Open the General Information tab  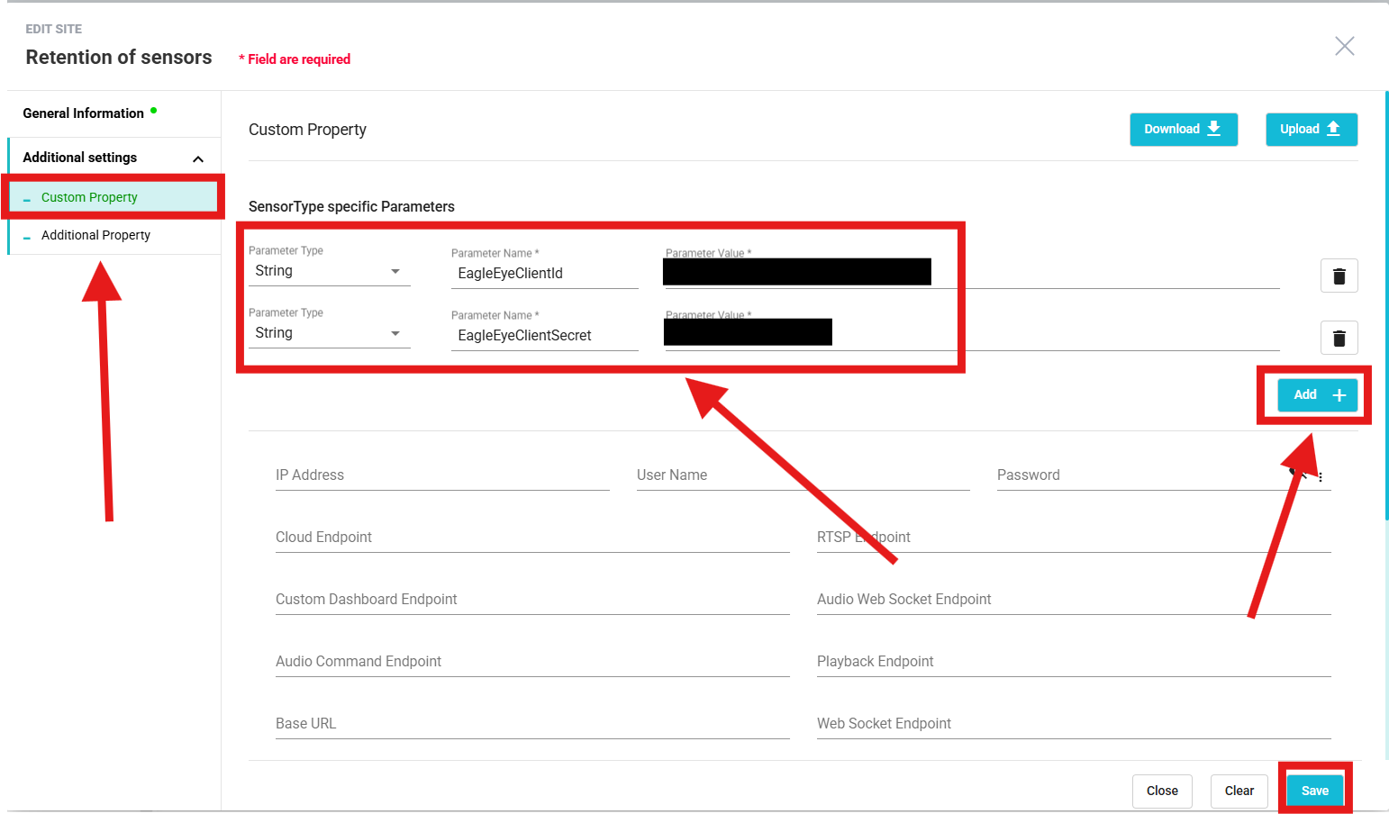tap(84, 113)
